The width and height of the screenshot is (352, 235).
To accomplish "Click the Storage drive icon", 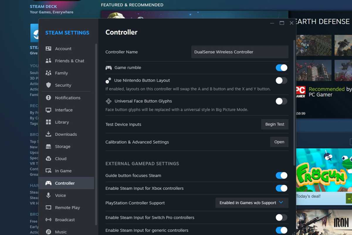I will click(48, 146).
